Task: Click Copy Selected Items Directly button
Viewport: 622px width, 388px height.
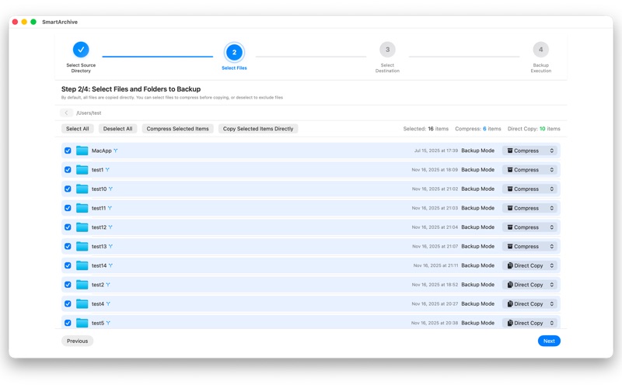Action: [x=258, y=129]
